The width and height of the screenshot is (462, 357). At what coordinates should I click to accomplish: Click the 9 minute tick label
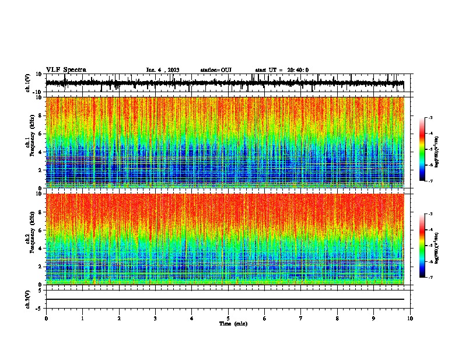[373, 318]
